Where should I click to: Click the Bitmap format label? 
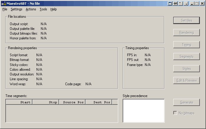tap(19, 60)
